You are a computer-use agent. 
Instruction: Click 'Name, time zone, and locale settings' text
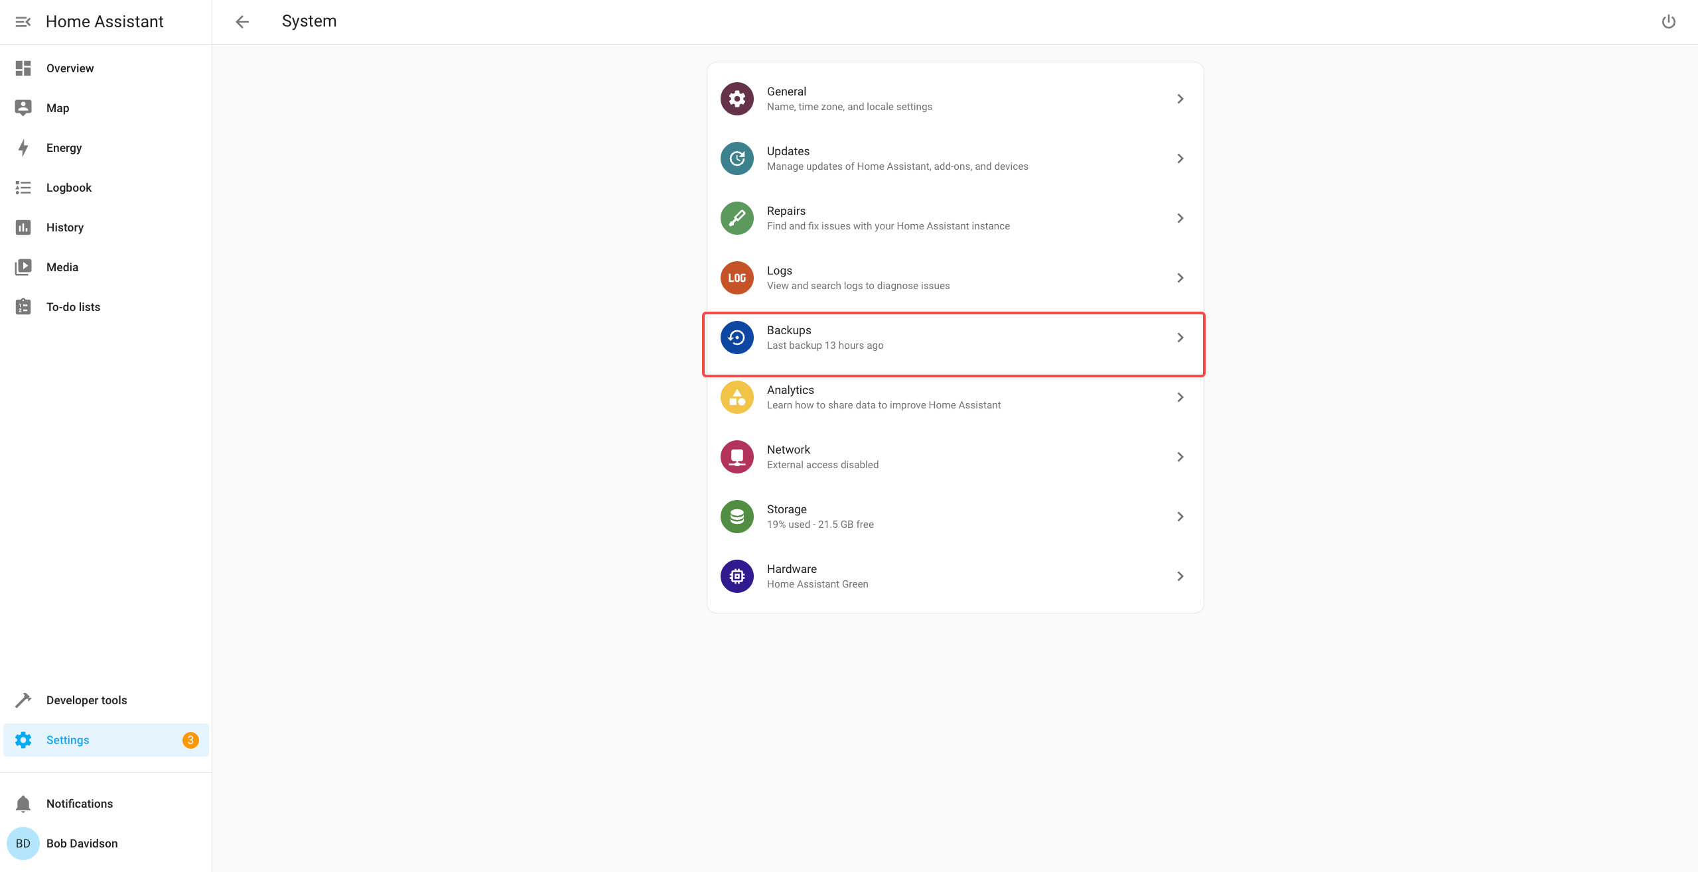[849, 107]
